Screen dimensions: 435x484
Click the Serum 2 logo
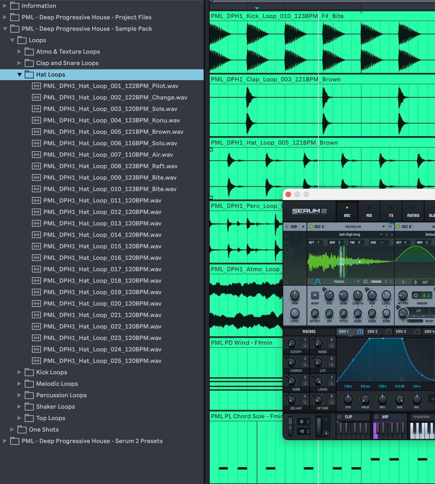[309, 211]
